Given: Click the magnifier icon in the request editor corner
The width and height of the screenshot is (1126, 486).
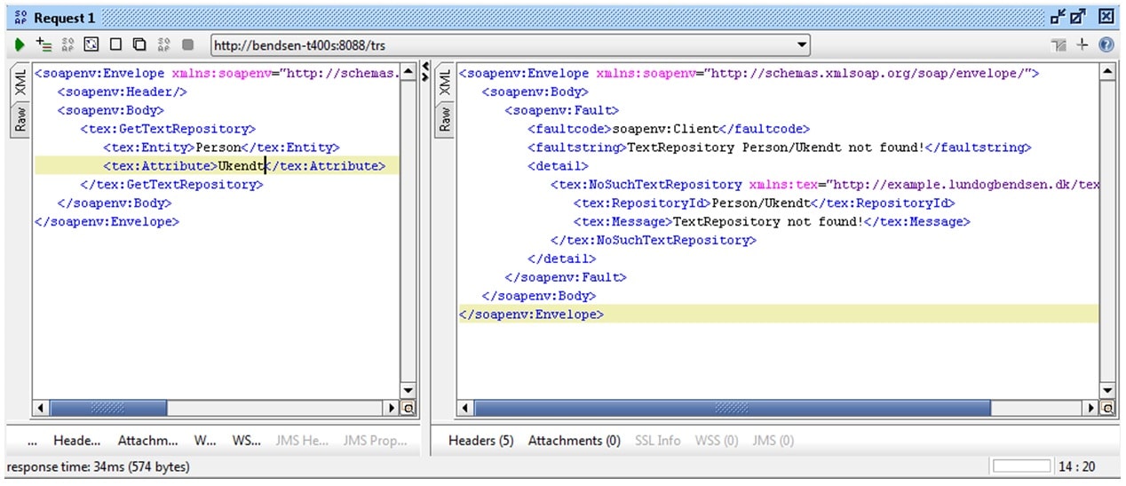Looking at the screenshot, I should [x=409, y=408].
